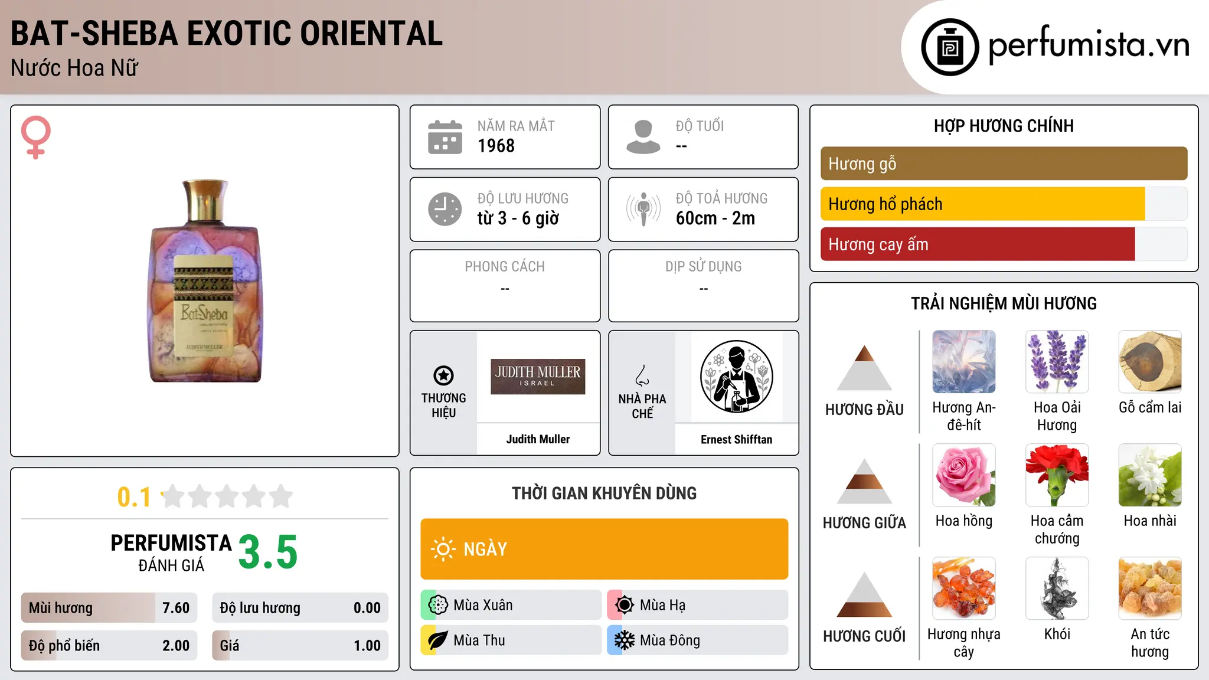Screen dimensions: 1209x680
Task: Click the Nước Hoa Nữ subtitle
Action: coord(74,68)
